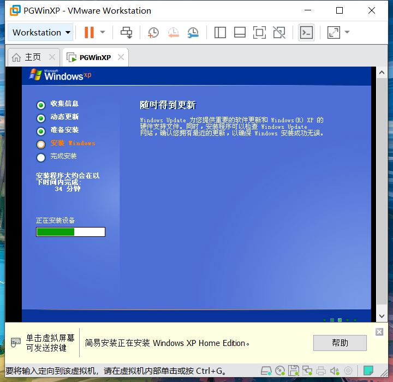
Task: Maximize the VMware Workstation window
Action: coord(340,10)
